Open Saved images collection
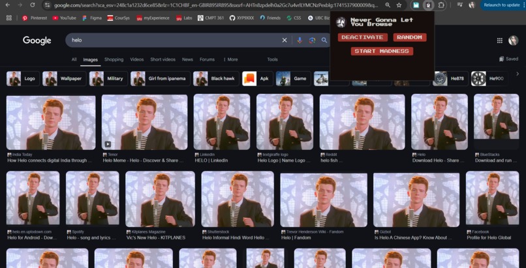This screenshot has height=268, width=526. (x=508, y=59)
